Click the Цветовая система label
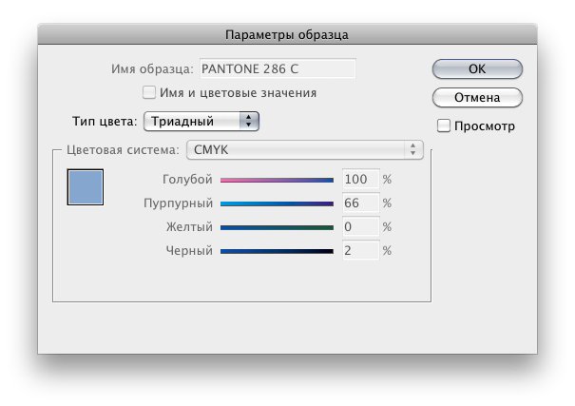 tap(123, 150)
